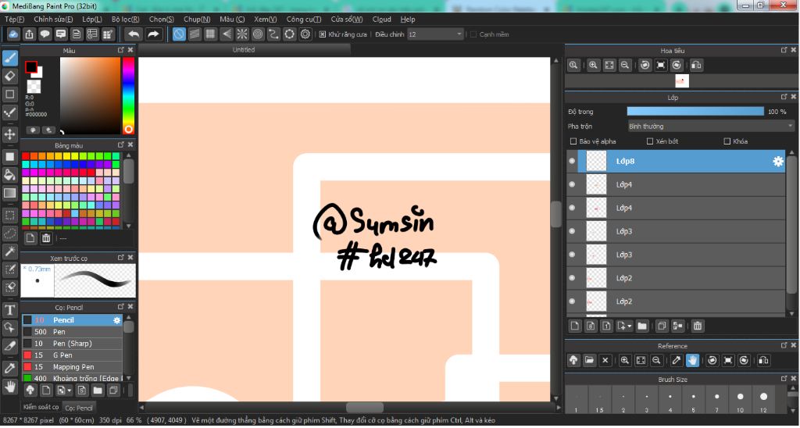Select the Bucket fill tool
Screen dimensions: 800x428
click(9, 175)
